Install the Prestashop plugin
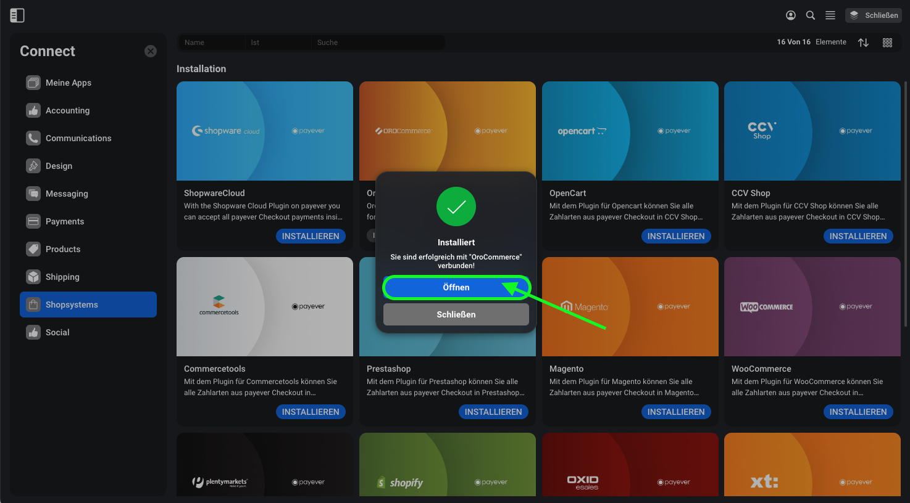The image size is (910, 503). [x=493, y=412]
